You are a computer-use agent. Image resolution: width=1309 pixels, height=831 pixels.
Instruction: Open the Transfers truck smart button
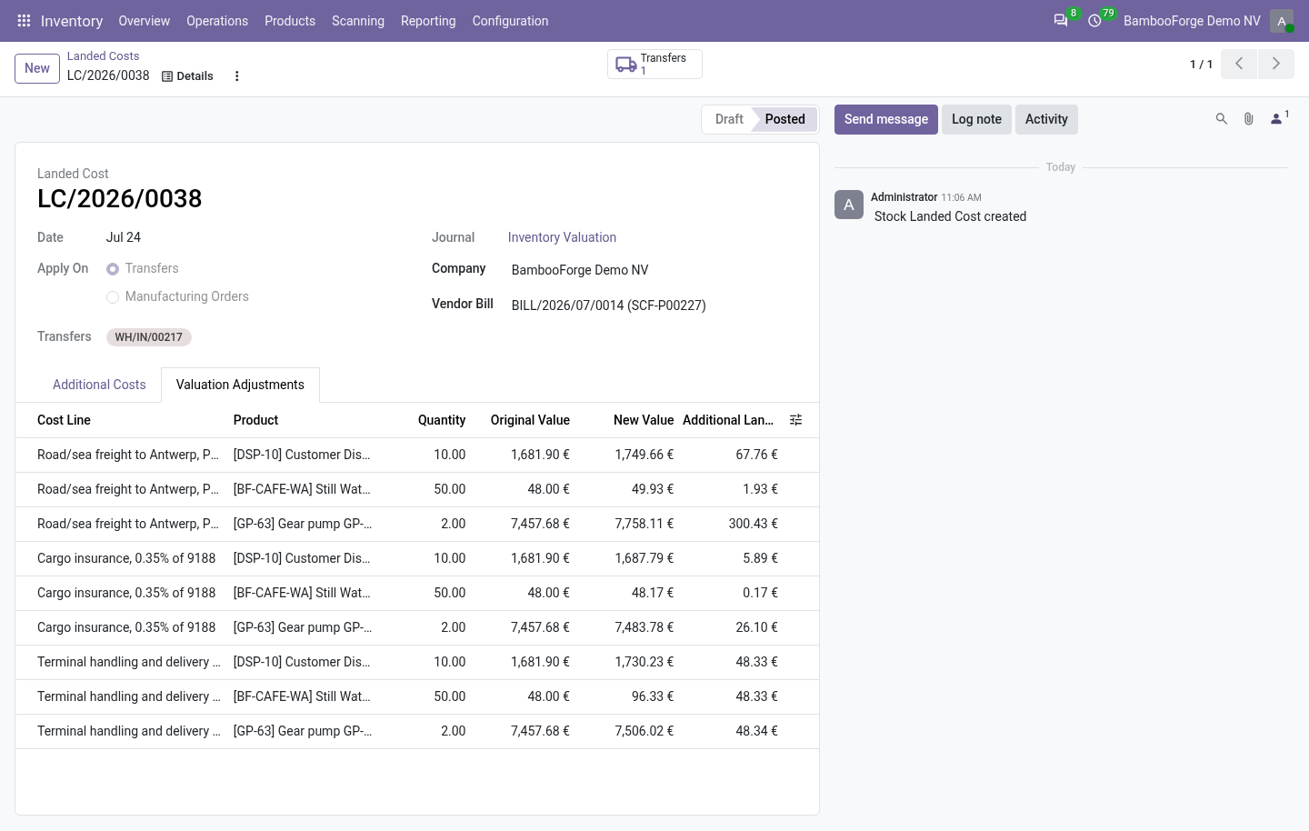coord(654,64)
